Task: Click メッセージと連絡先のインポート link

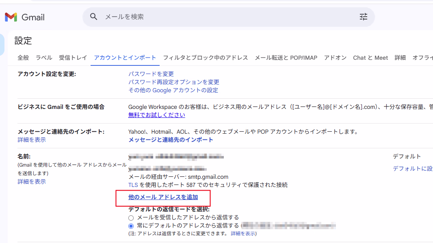Action: [171, 140]
